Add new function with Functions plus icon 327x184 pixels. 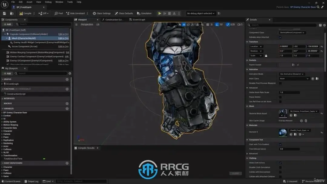point(67,89)
